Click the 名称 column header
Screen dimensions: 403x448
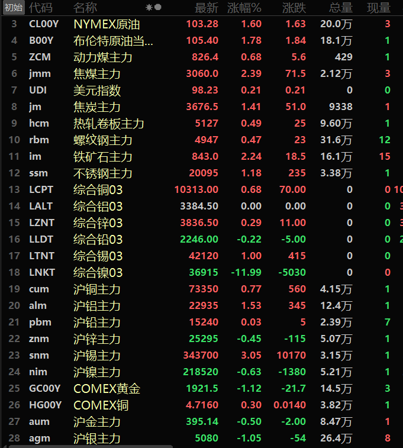click(85, 8)
